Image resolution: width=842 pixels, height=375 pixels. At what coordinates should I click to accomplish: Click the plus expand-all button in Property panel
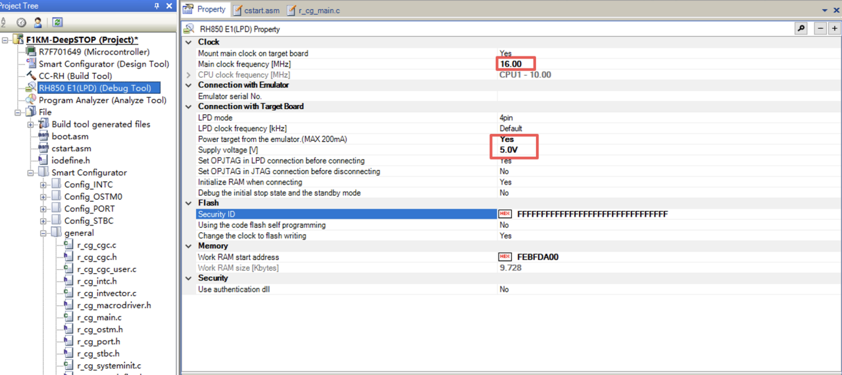[x=834, y=29]
